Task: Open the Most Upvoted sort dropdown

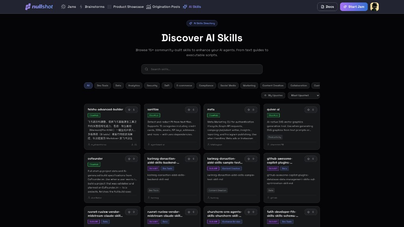Action: click(x=304, y=95)
